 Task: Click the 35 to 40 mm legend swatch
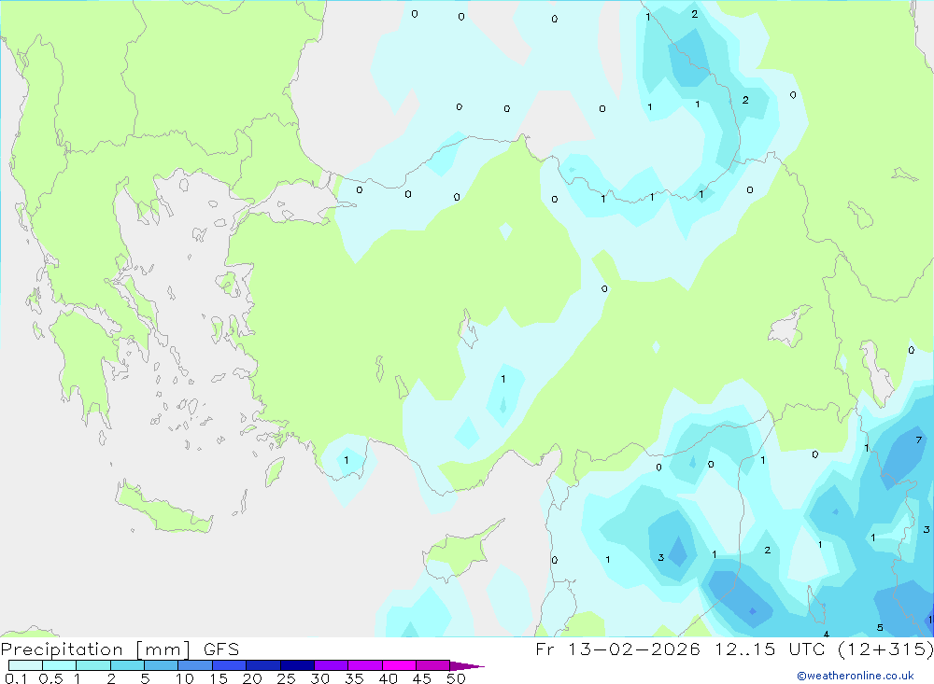tap(365, 665)
